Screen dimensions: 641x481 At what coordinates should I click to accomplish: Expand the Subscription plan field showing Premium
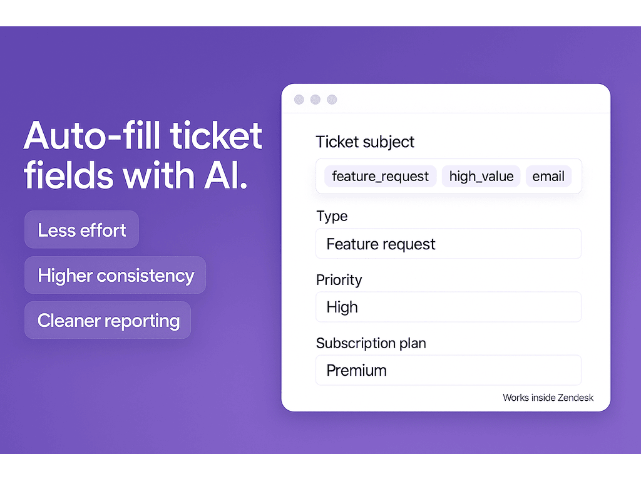pyautogui.click(x=448, y=370)
